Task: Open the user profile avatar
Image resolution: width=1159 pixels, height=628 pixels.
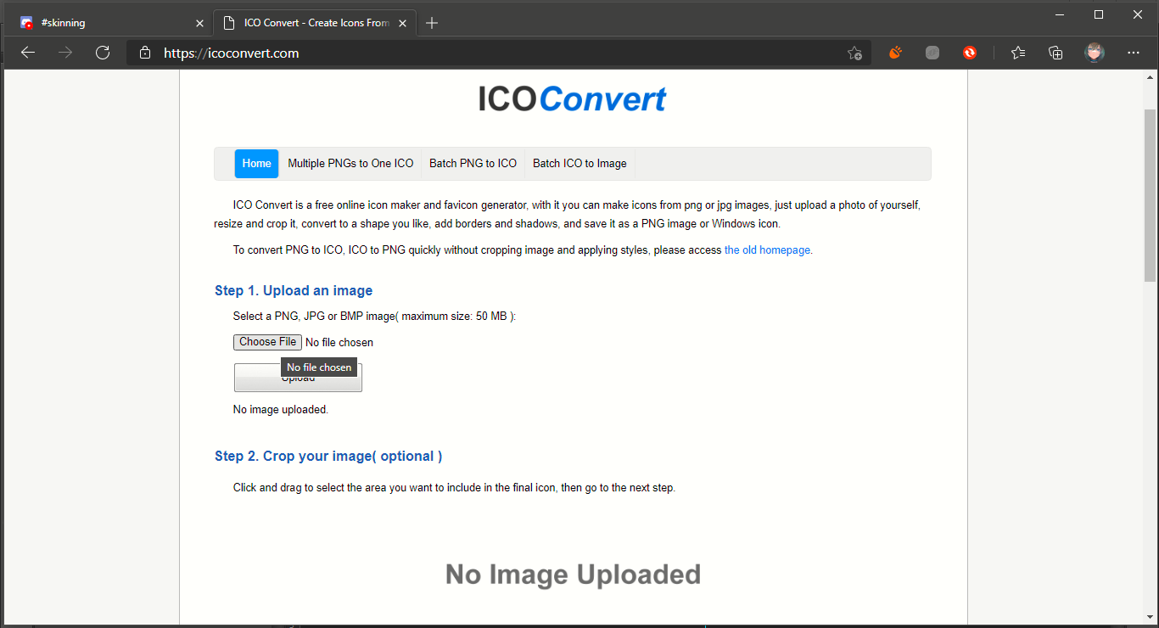Action: [1095, 53]
